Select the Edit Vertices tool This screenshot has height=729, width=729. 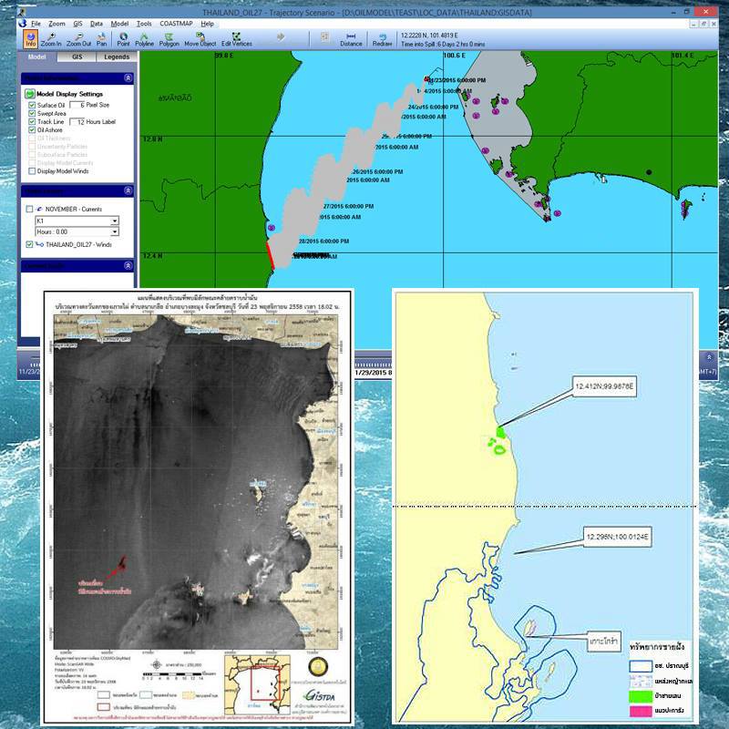(237, 39)
